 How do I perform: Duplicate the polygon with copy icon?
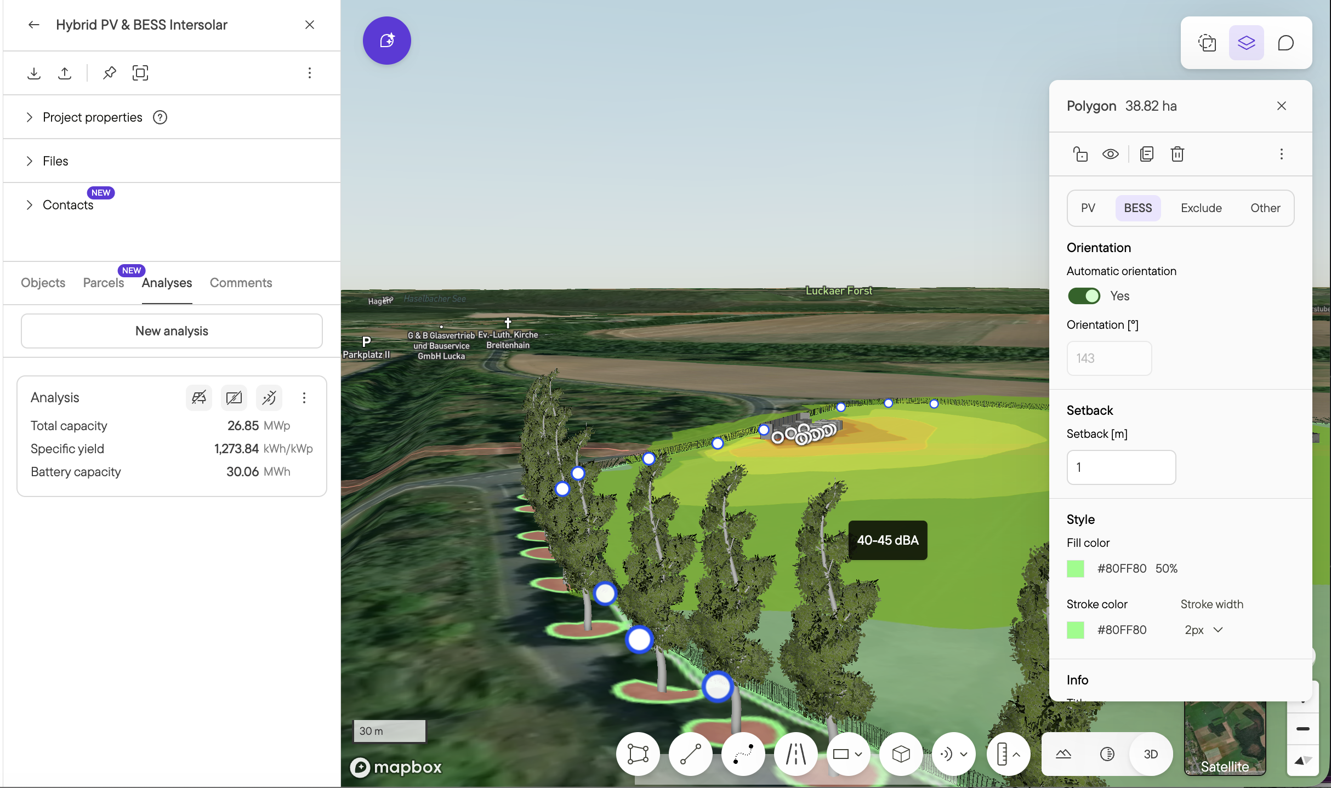coord(1147,154)
